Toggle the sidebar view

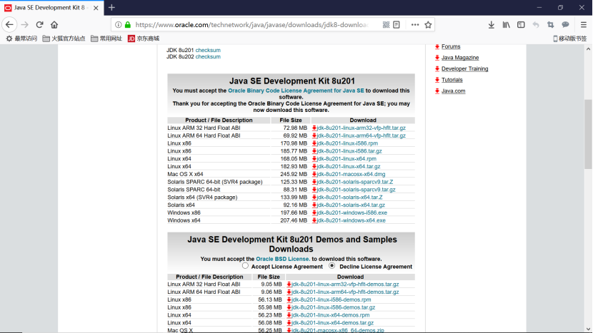point(521,25)
